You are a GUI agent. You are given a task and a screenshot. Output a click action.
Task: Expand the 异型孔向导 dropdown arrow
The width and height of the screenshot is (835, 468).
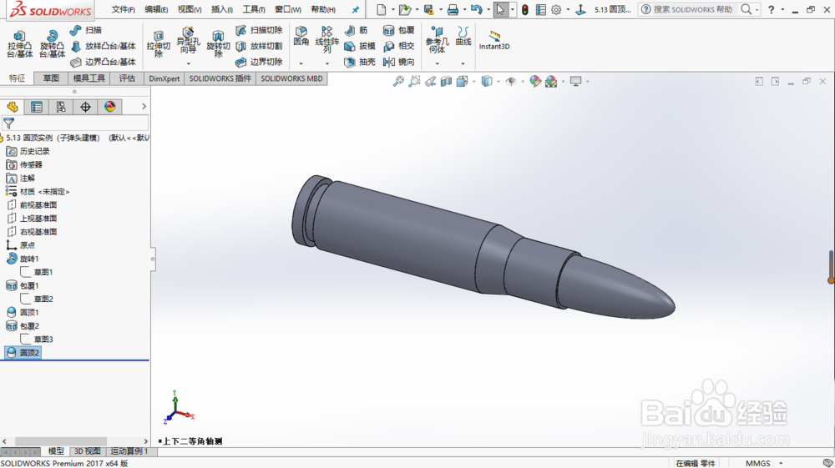(188, 63)
